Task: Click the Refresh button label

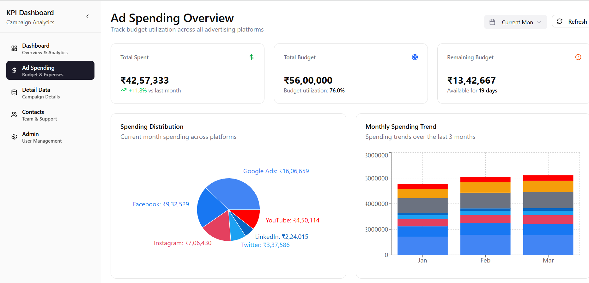Action: (578, 21)
